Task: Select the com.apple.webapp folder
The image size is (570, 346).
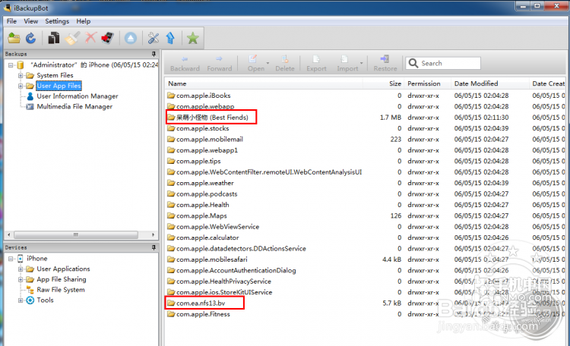Action: tap(205, 106)
